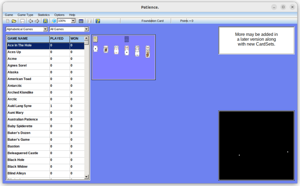
Task: Click the game list scroll down arrow
Action: [86, 177]
